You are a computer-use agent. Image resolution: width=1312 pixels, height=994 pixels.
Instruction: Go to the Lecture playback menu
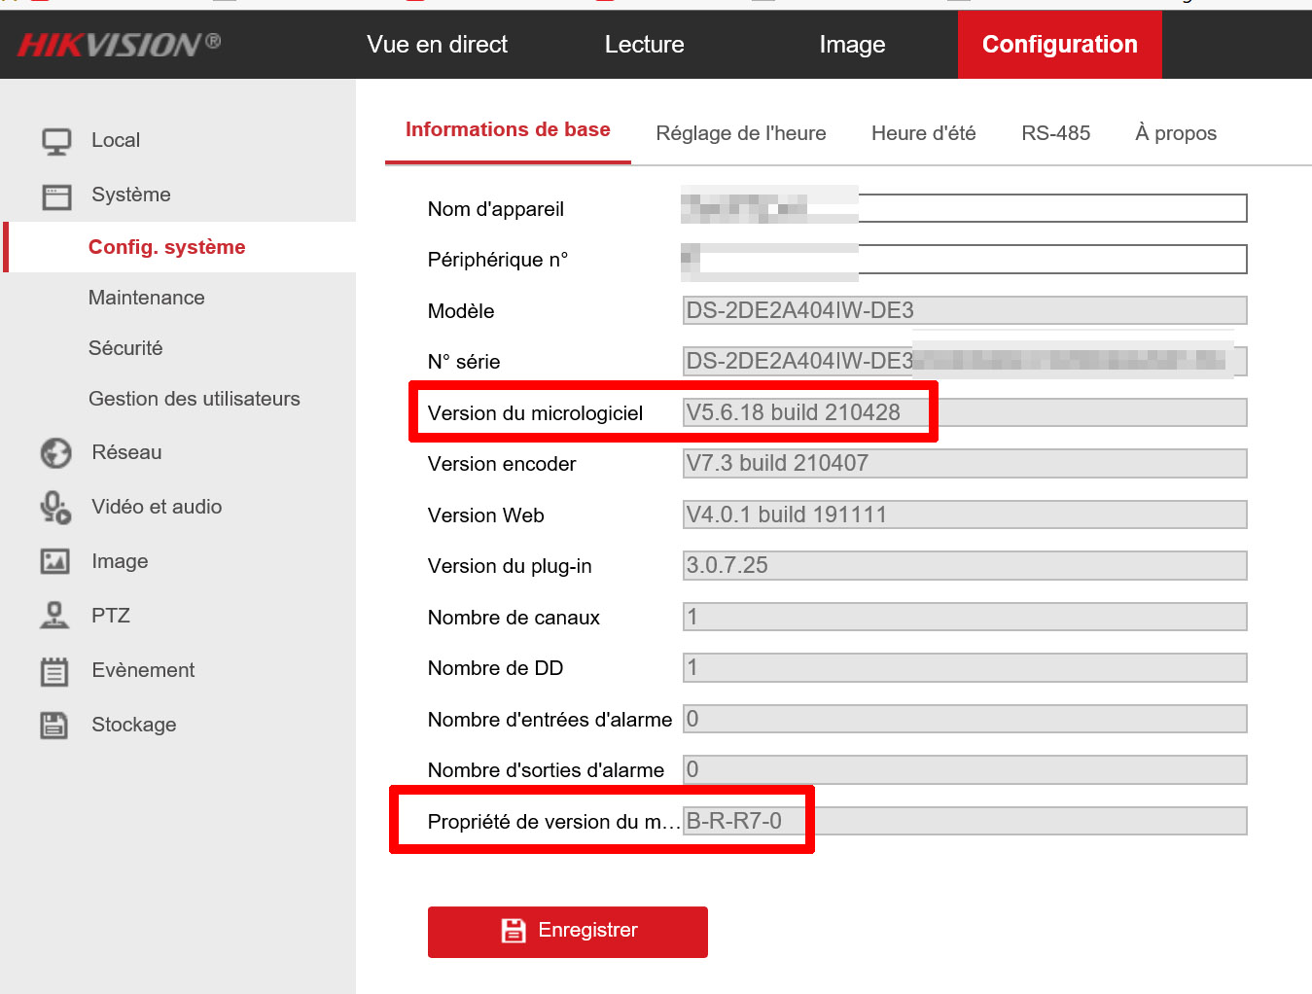click(644, 45)
